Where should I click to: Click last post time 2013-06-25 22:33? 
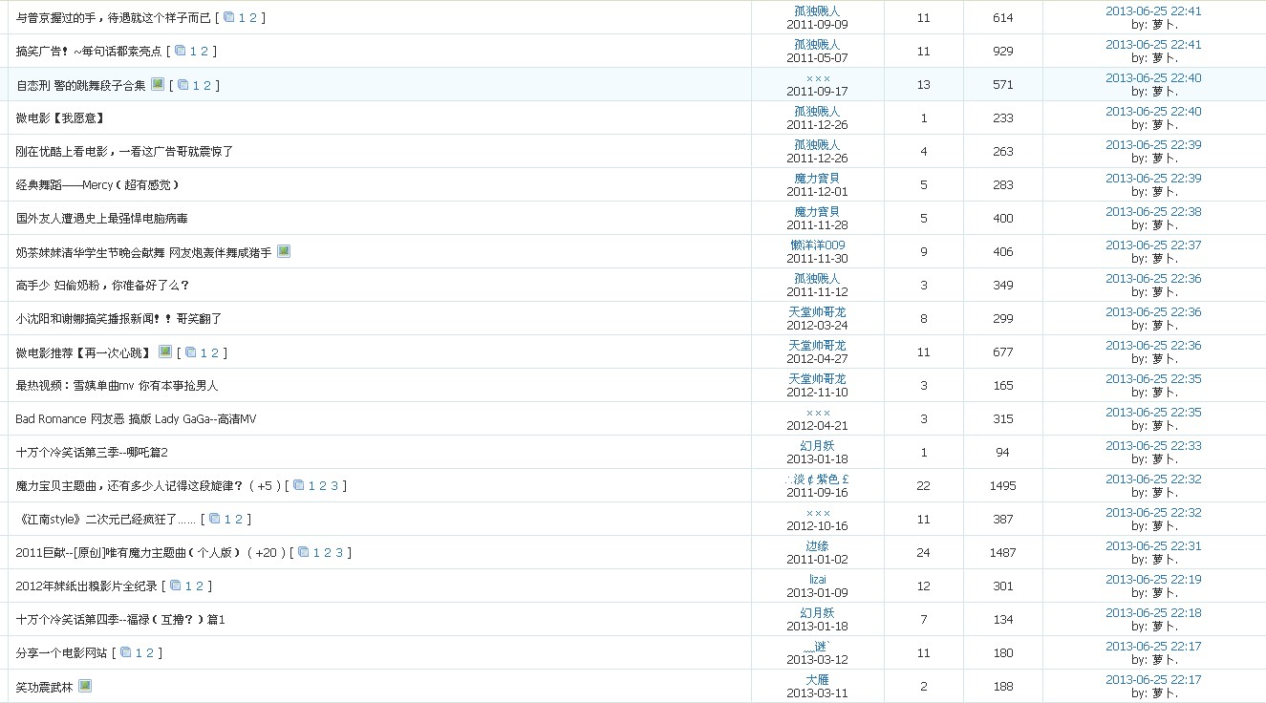[1153, 446]
